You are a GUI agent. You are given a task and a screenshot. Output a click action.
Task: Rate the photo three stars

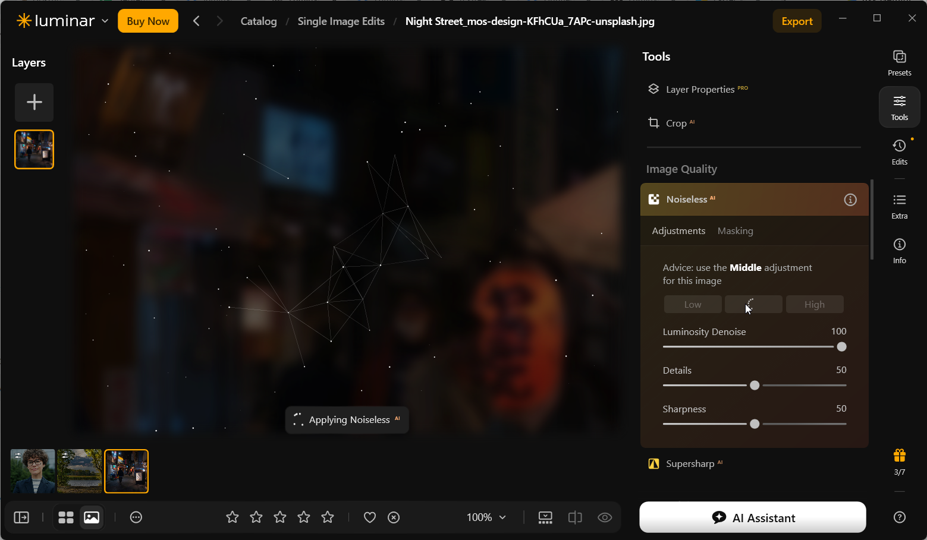tap(280, 517)
